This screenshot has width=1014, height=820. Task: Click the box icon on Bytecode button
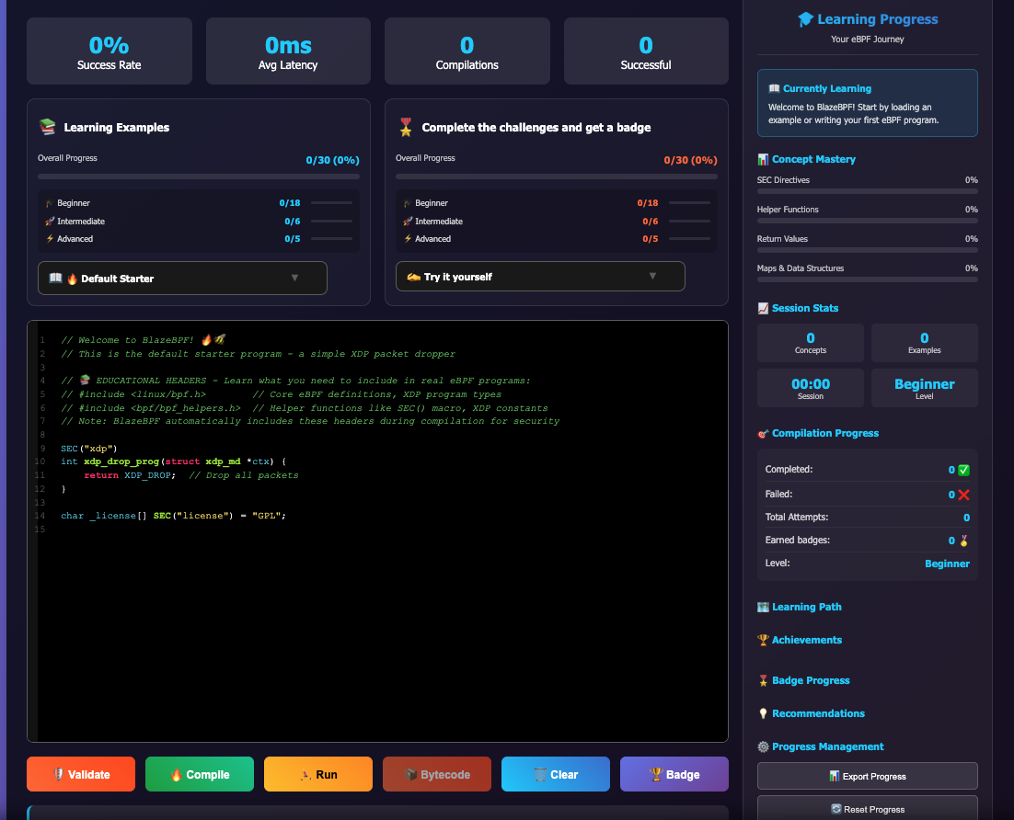[x=410, y=774]
